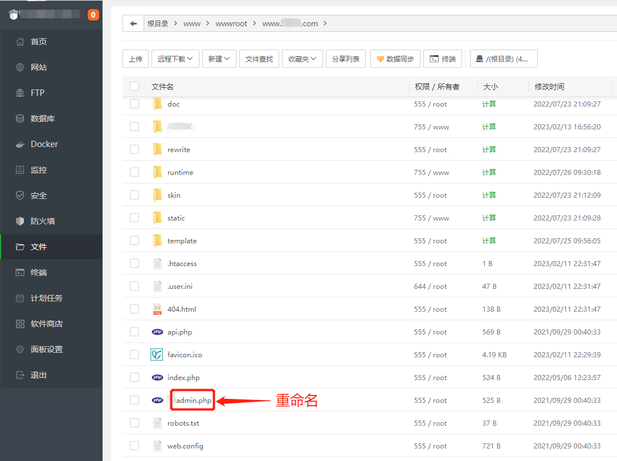Click the 文件查找 button

(x=259, y=59)
